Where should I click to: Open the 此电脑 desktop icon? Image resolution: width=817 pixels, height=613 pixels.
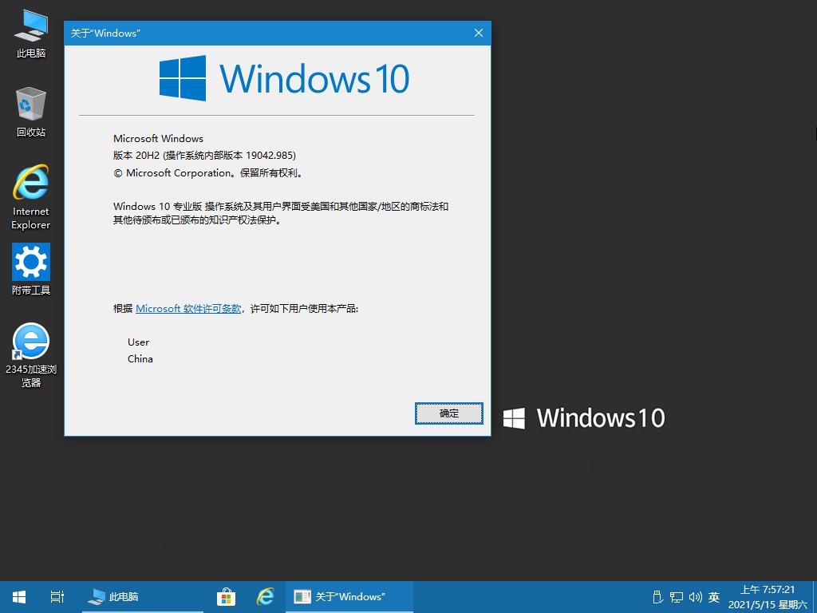click(x=31, y=34)
